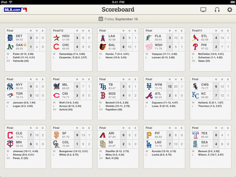Tap the St. Louis Cardinals logo
236x177 pixels.
coord(195,38)
